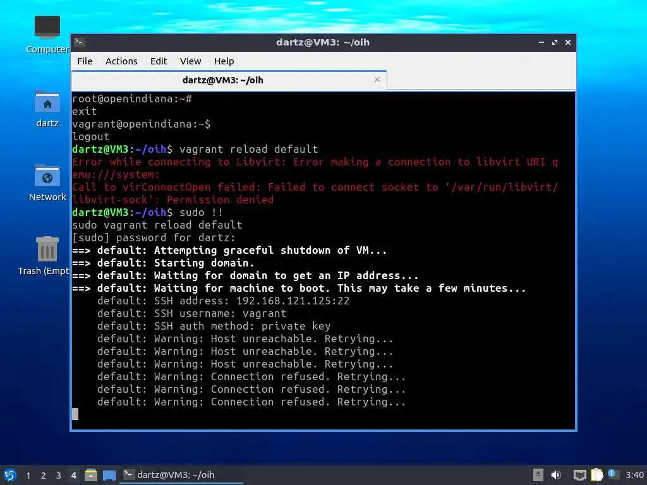Click the 3:40 panel clock
The image size is (647, 485).
point(634,475)
